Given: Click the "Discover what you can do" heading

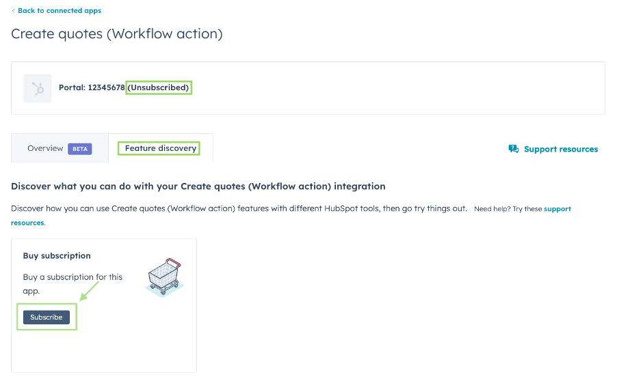Looking at the screenshot, I should pos(198,186).
